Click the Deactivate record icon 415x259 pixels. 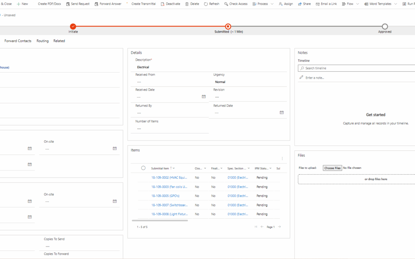163,4
